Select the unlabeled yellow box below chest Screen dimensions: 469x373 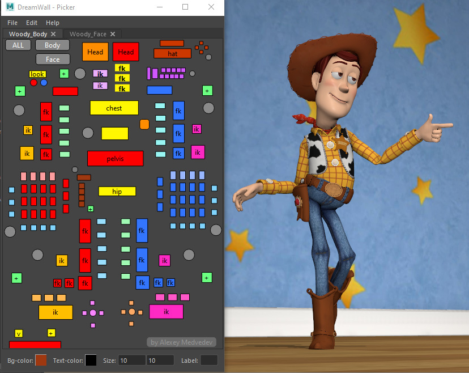[115, 134]
